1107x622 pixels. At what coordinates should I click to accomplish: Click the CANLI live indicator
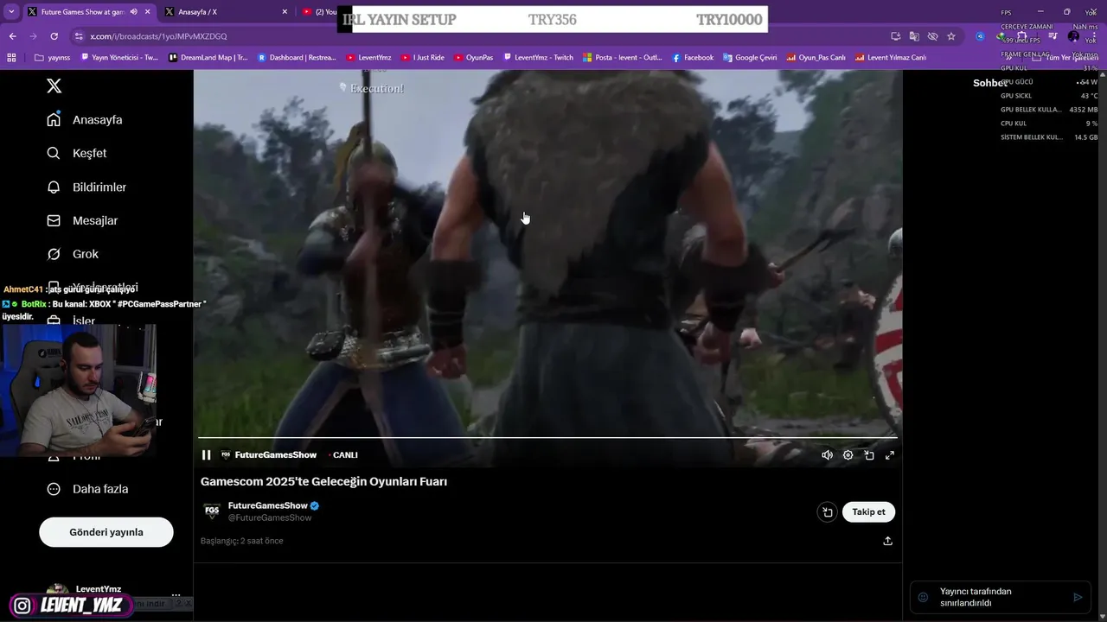[x=342, y=455]
